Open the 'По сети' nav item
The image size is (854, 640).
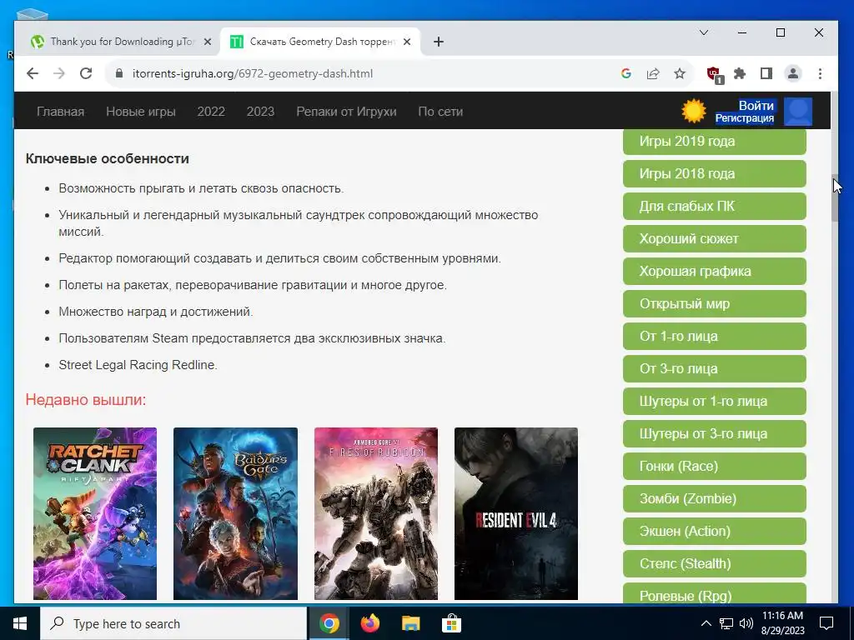point(440,112)
